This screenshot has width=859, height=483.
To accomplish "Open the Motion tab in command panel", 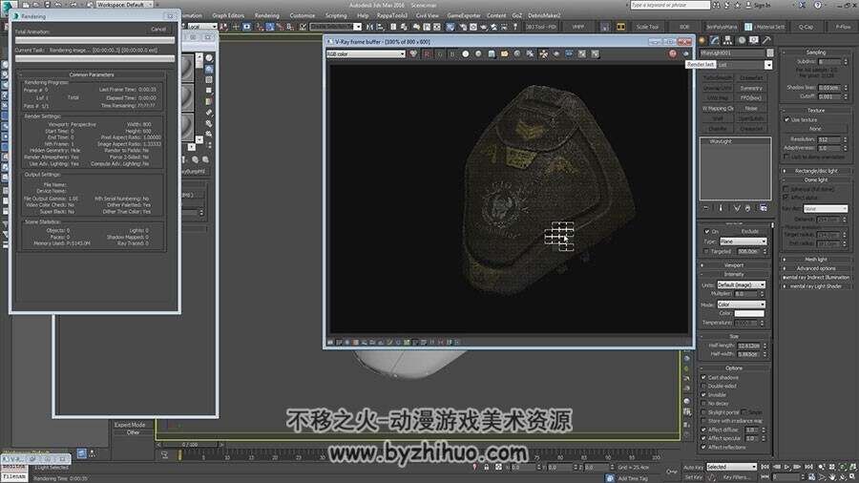I will click(x=742, y=40).
